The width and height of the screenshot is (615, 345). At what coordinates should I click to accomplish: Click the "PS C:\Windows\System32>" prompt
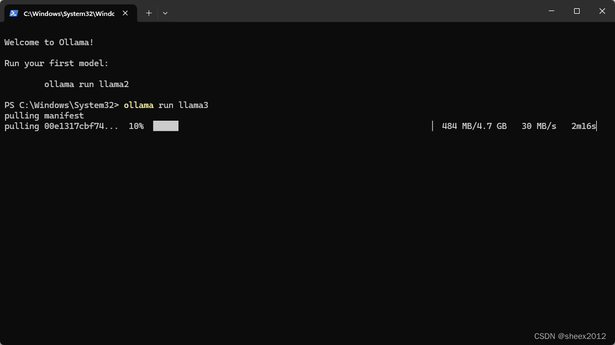coord(61,105)
